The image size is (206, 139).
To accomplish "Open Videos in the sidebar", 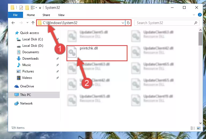I will (27, 78).
